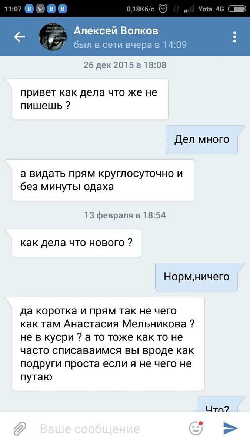
Task: Tap the back arrow in header
Action: 19,37
